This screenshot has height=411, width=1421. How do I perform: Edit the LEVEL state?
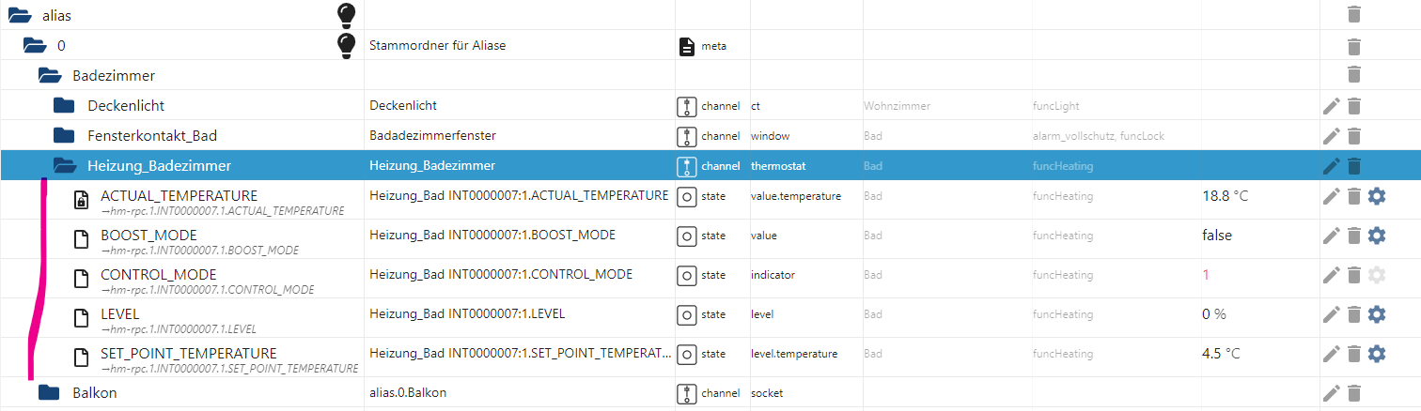coord(1331,314)
